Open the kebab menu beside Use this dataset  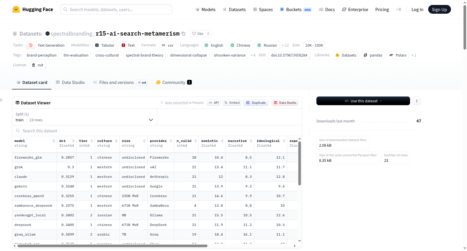[417, 101]
